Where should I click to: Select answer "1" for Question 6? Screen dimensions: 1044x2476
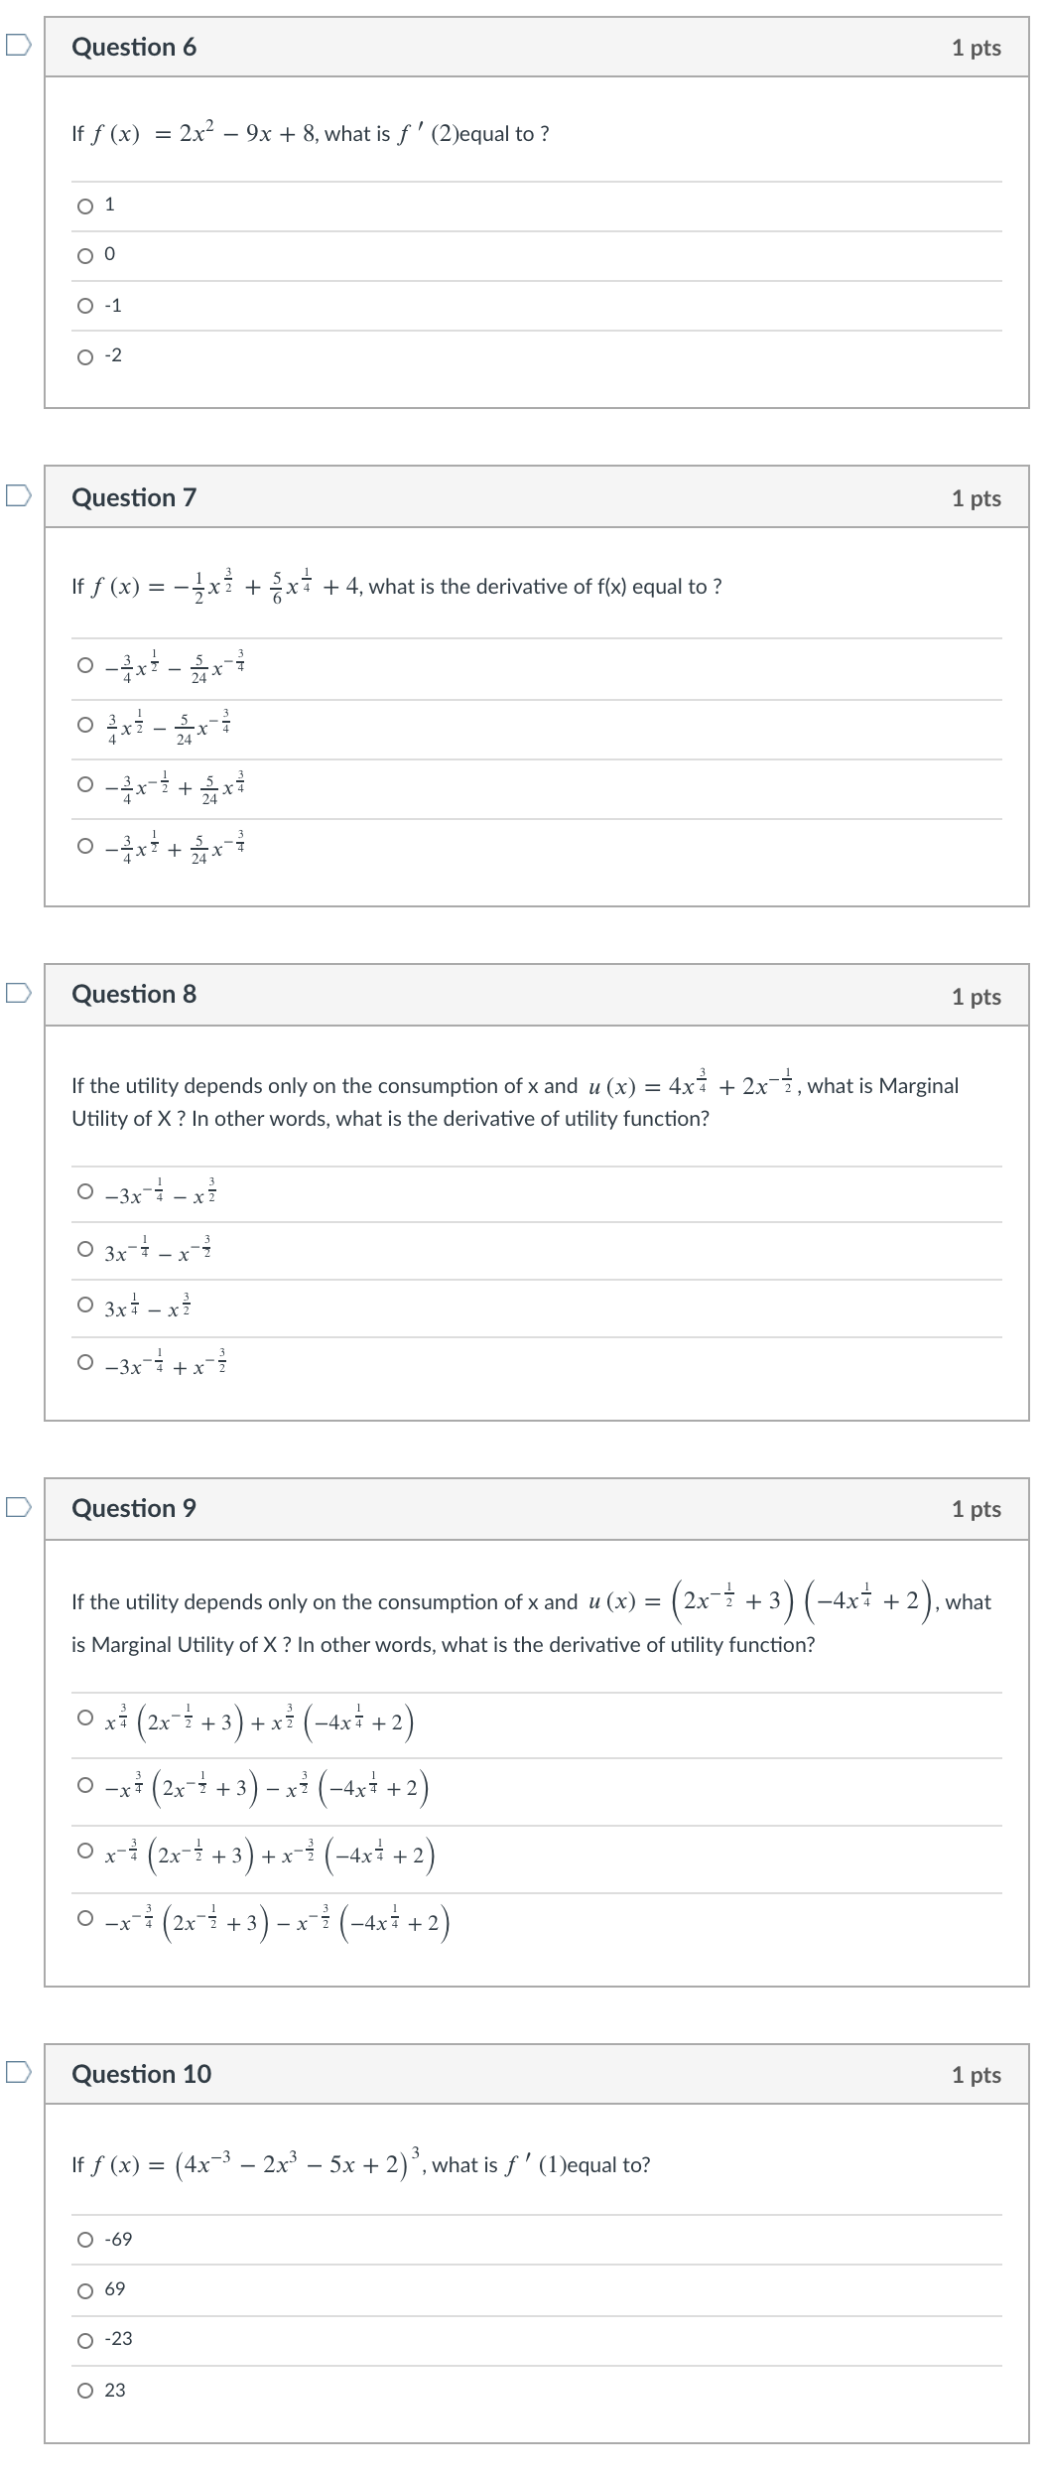(83, 206)
